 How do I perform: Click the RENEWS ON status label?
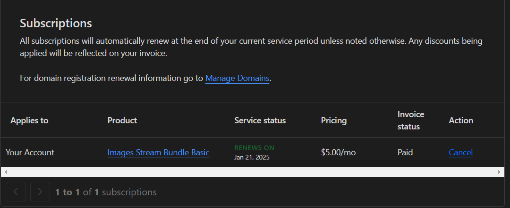[x=254, y=148]
